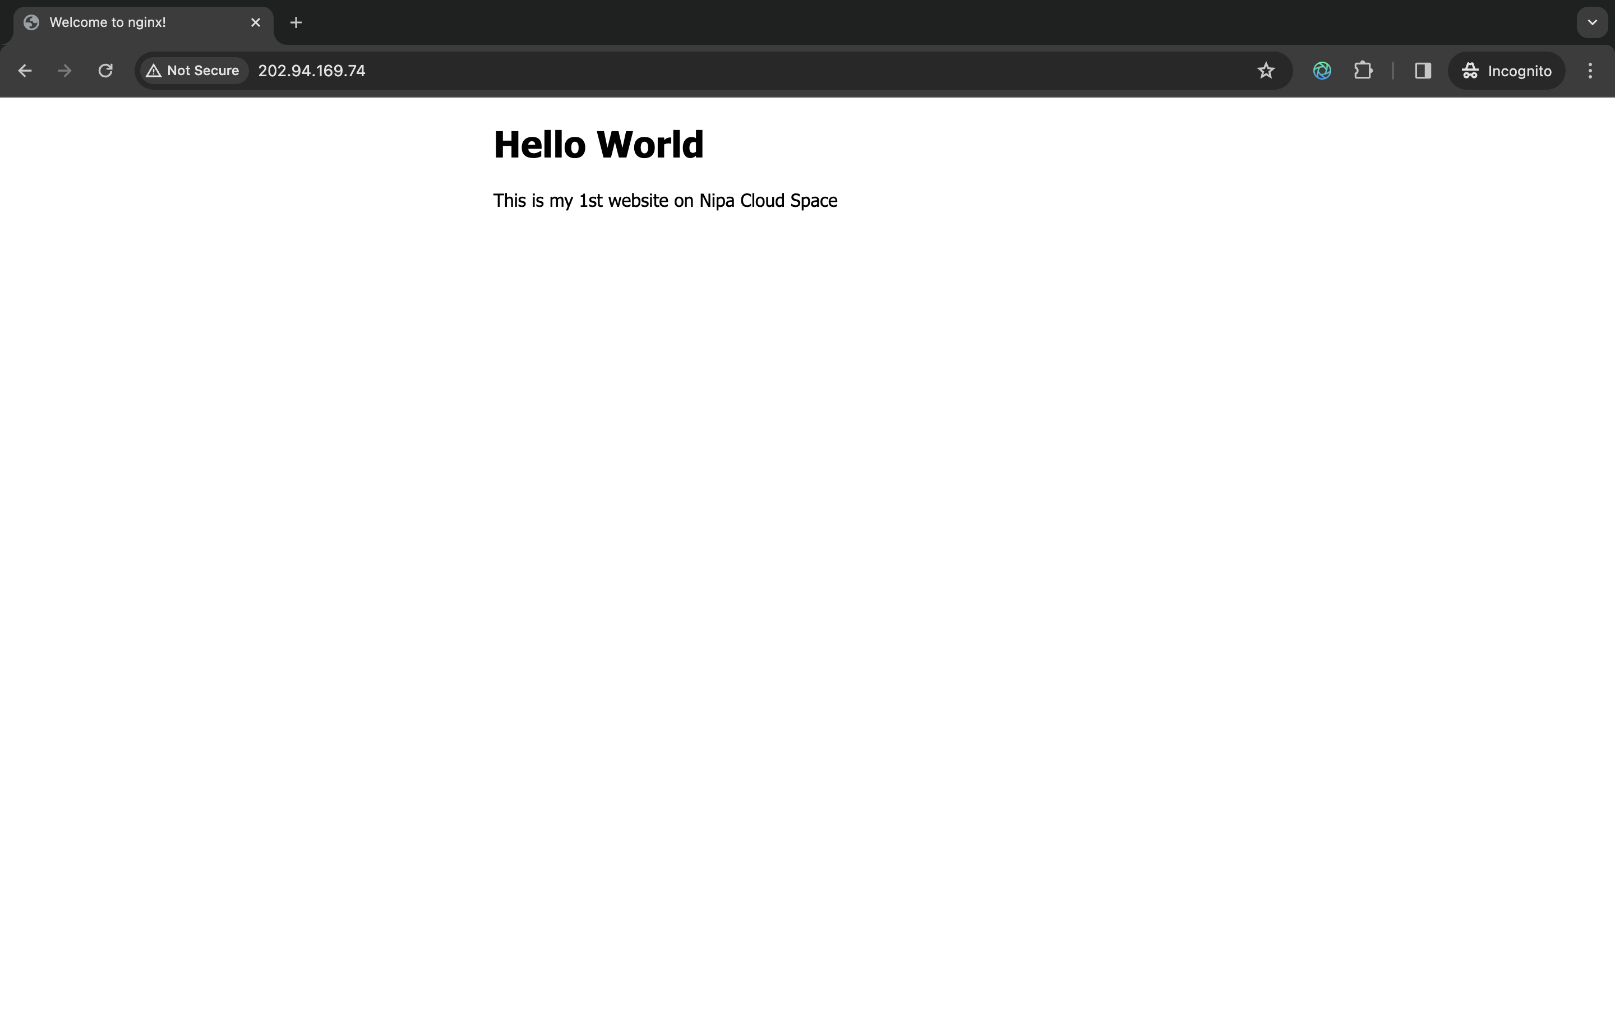
Task: Click the Nipa Cloud Space paragraph text
Action: [x=666, y=200]
